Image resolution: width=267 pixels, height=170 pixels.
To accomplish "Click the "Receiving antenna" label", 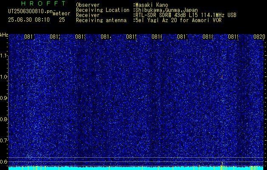I will [x=101, y=20].
